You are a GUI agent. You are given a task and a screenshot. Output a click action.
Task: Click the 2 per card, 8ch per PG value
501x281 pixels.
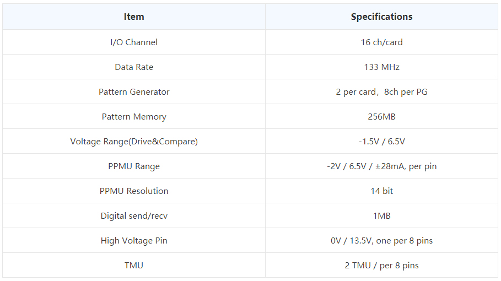pyautogui.click(x=381, y=92)
